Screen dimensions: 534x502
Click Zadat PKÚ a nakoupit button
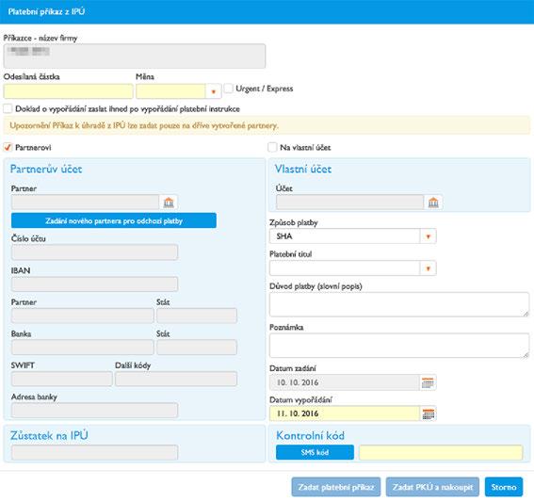(x=432, y=487)
